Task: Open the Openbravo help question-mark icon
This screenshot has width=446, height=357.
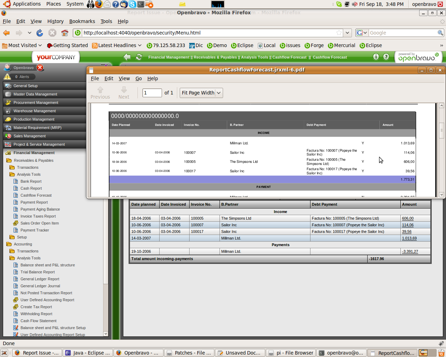Action: tap(386, 57)
